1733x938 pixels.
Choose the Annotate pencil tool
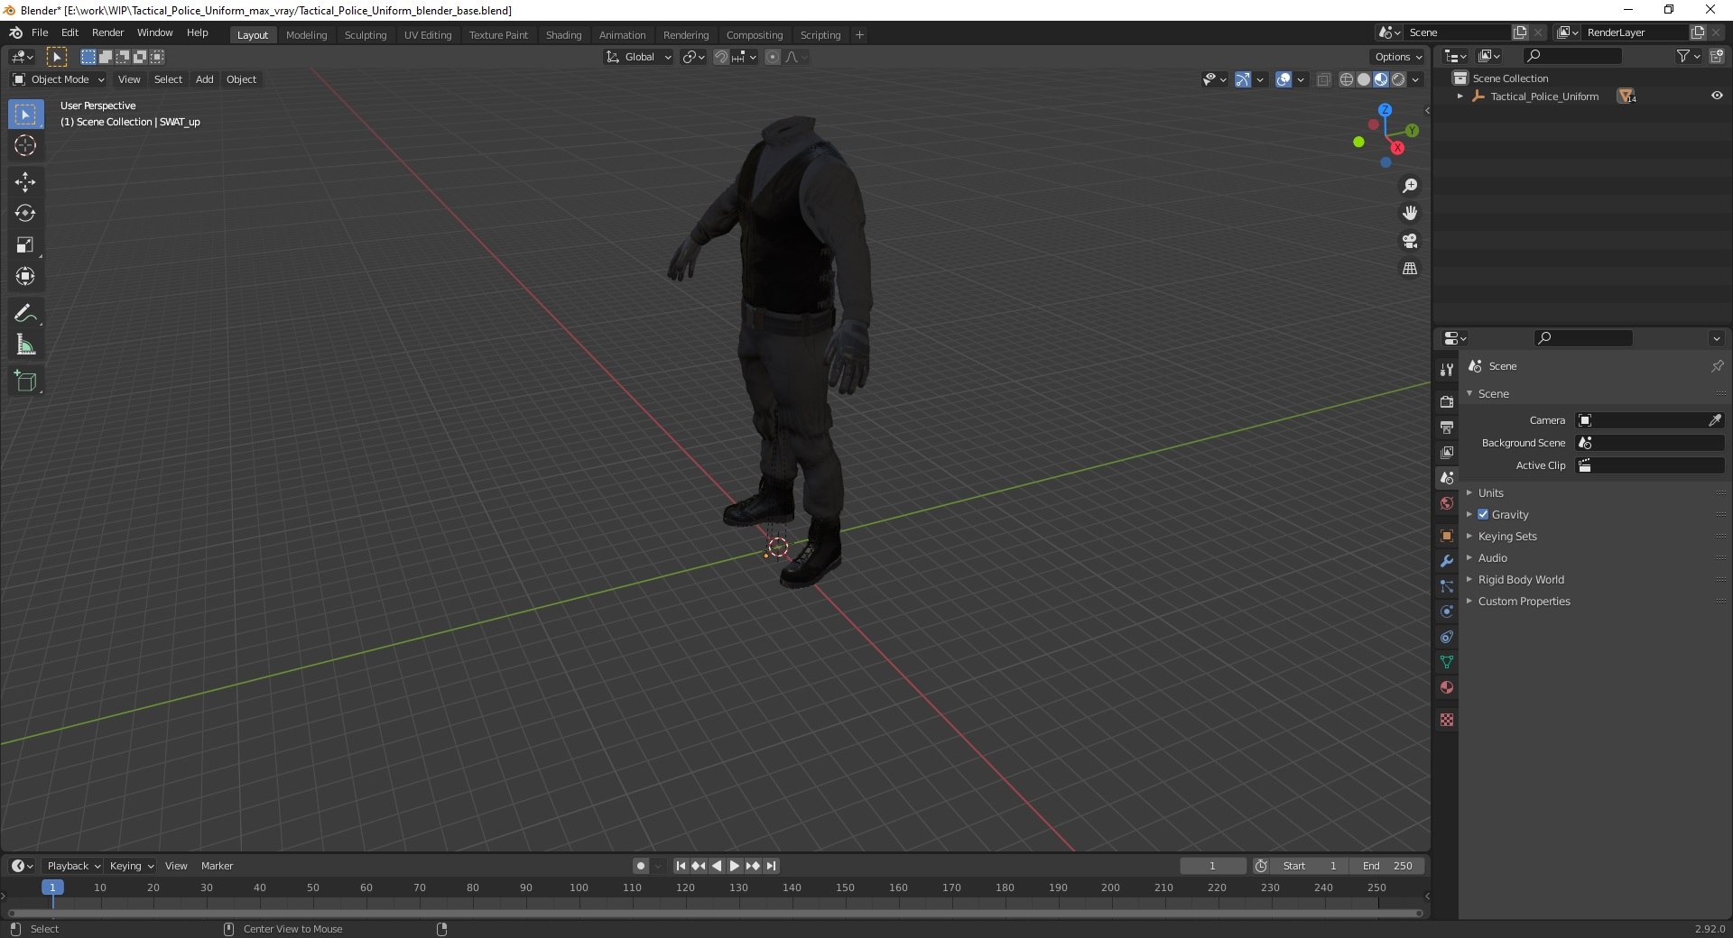coord(25,313)
